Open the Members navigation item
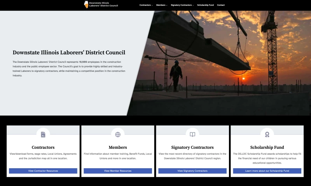Screen dimensions: 311x186 point(161,5)
